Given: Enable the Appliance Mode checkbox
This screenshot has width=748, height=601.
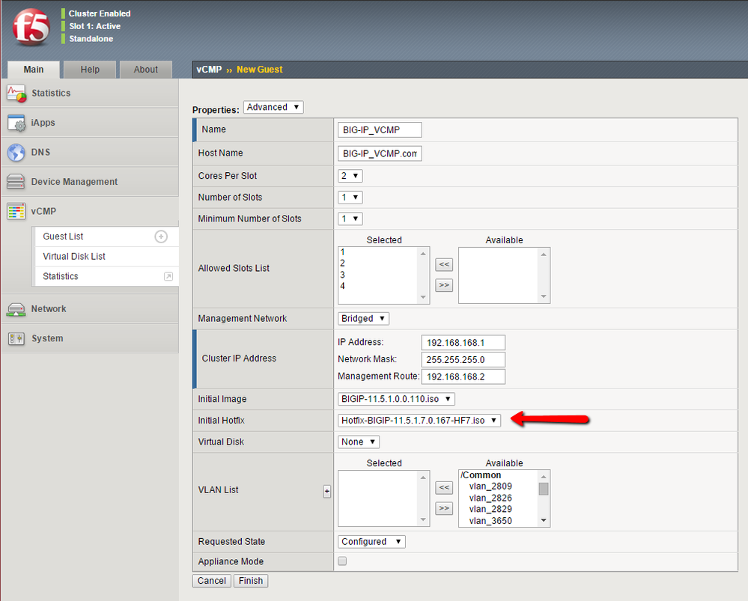Looking at the screenshot, I should [342, 561].
